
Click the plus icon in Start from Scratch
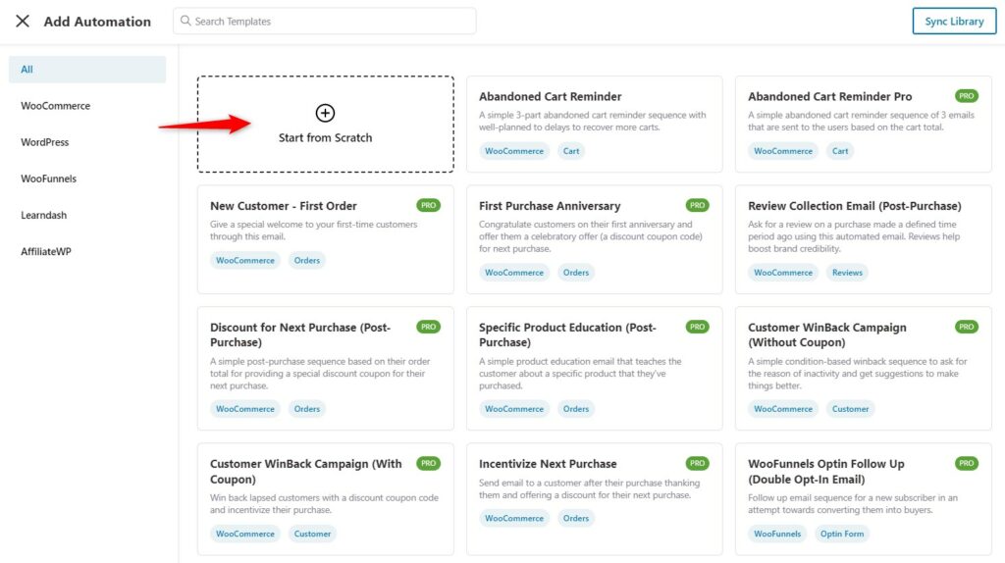(x=325, y=113)
